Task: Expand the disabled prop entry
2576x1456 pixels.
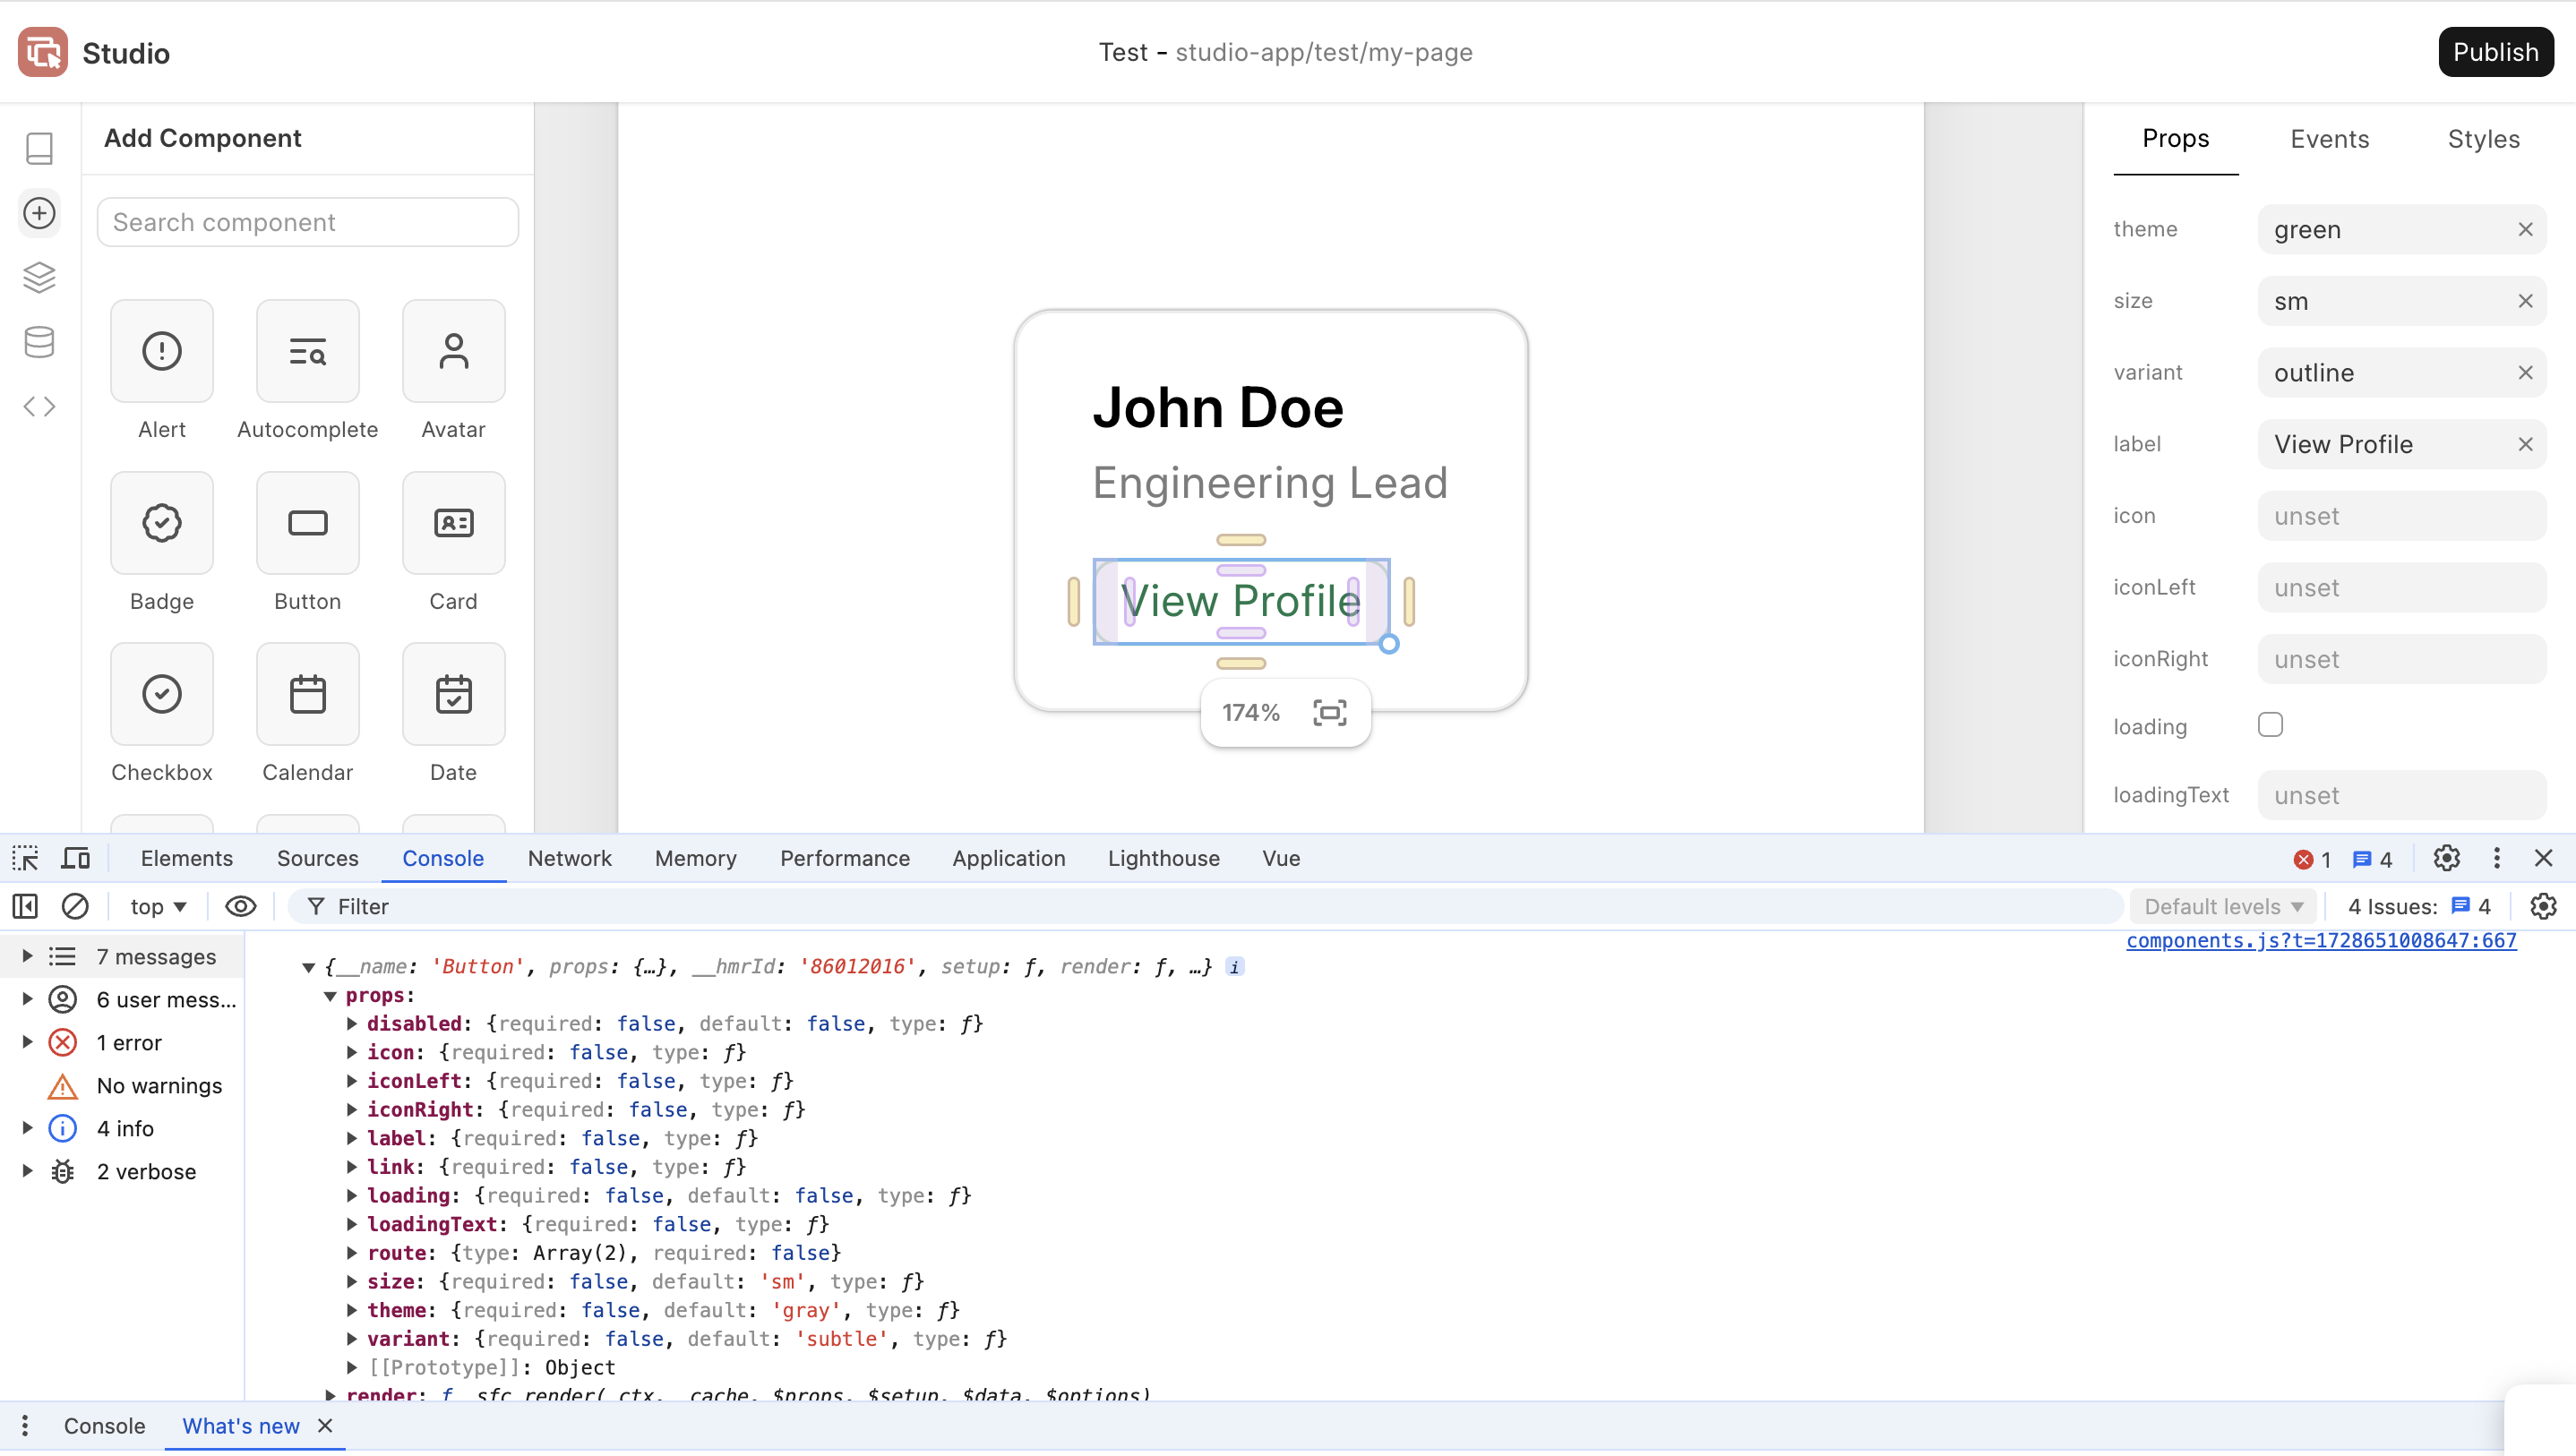Action: click(x=352, y=1024)
